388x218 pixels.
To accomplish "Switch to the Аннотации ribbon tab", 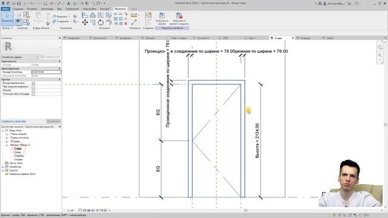I will click(47, 9).
